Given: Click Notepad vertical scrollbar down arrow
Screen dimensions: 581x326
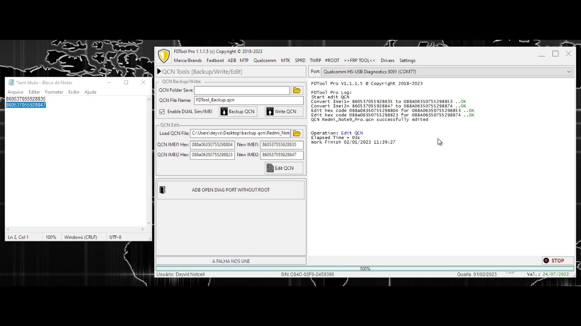Looking at the screenshot, I should 149,223.
